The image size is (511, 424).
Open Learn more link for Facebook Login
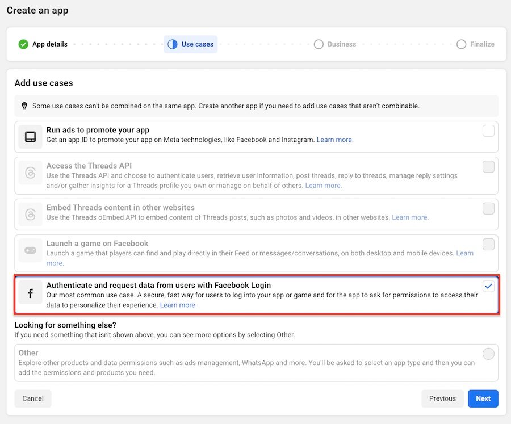178,305
